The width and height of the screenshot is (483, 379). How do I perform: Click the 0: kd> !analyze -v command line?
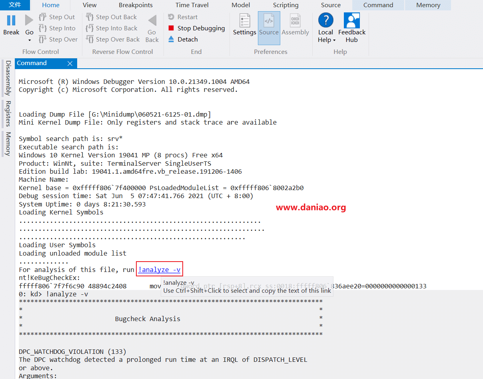54,294
